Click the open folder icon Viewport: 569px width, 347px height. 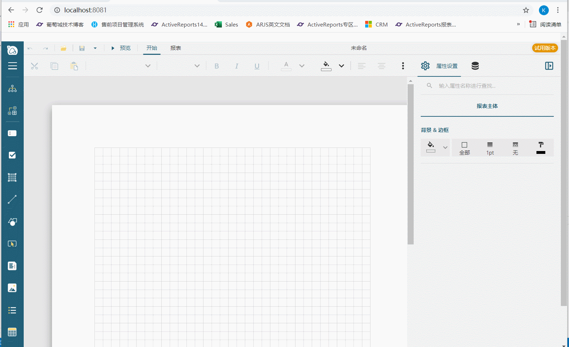63,48
